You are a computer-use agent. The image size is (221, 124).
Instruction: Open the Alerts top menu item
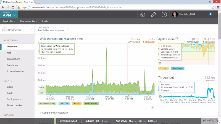(x=45, y=21)
